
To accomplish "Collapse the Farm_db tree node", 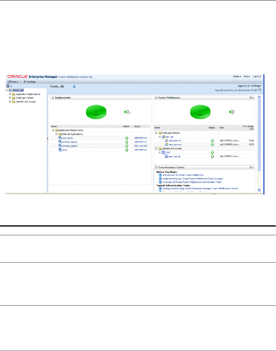I will pyautogui.click(x=7, y=90).
